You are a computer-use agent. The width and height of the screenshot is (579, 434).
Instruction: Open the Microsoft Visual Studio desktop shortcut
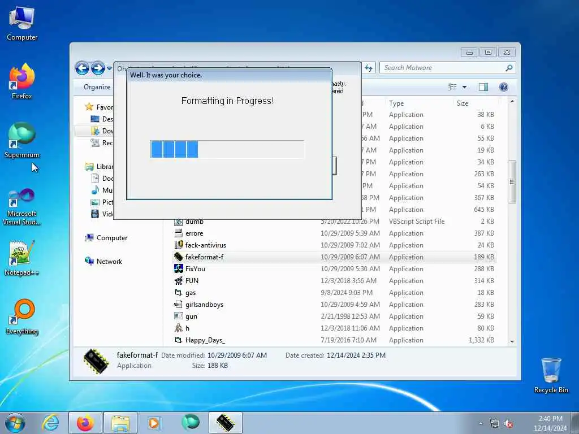click(x=22, y=207)
